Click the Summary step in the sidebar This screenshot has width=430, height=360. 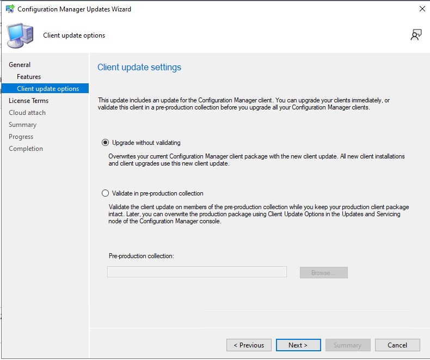point(22,125)
